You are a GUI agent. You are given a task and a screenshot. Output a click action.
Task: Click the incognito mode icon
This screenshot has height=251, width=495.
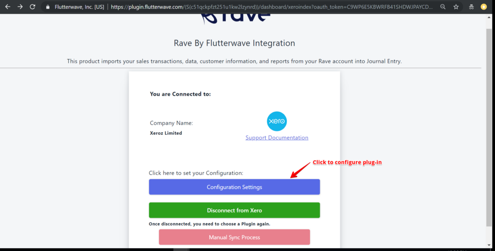(x=471, y=7)
